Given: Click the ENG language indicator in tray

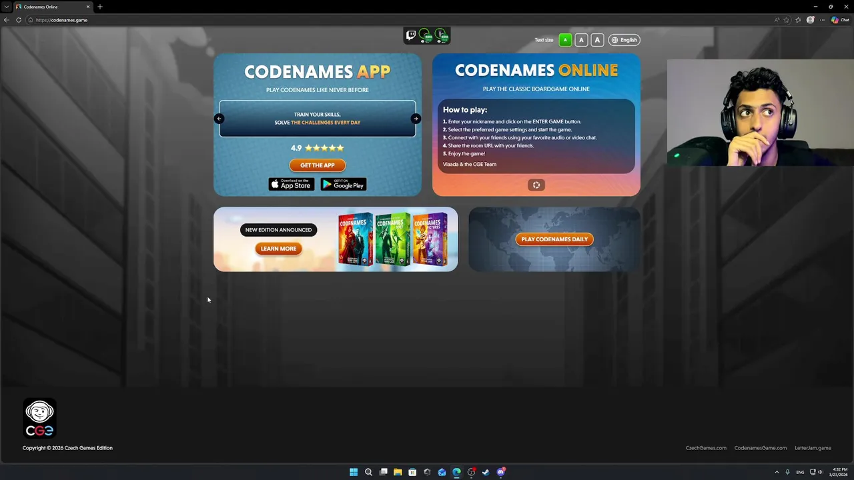Looking at the screenshot, I should [800, 472].
